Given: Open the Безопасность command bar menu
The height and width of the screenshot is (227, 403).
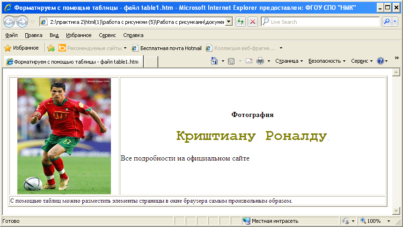Looking at the screenshot, I should tap(327, 61).
